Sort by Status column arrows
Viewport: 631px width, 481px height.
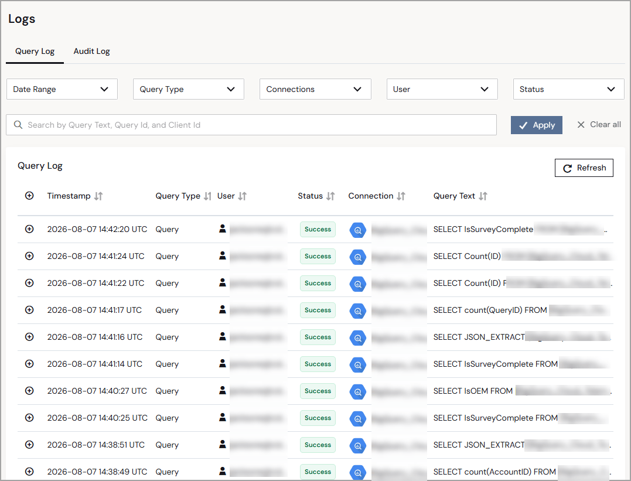(330, 196)
